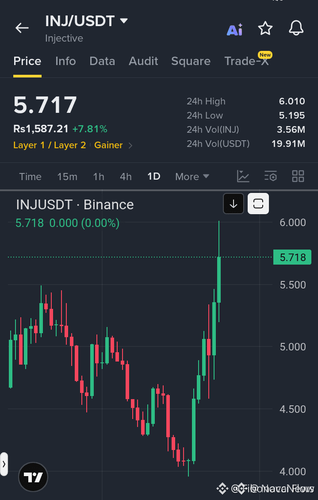Click the 24h Vol(INJ) value 3.56M
318x500 pixels.
[291, 130]
